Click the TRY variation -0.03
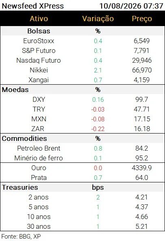Screen dimensions: 165x241 98,109
